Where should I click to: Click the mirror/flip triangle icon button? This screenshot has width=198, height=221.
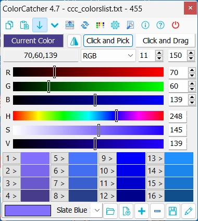(x=74, y=41)
